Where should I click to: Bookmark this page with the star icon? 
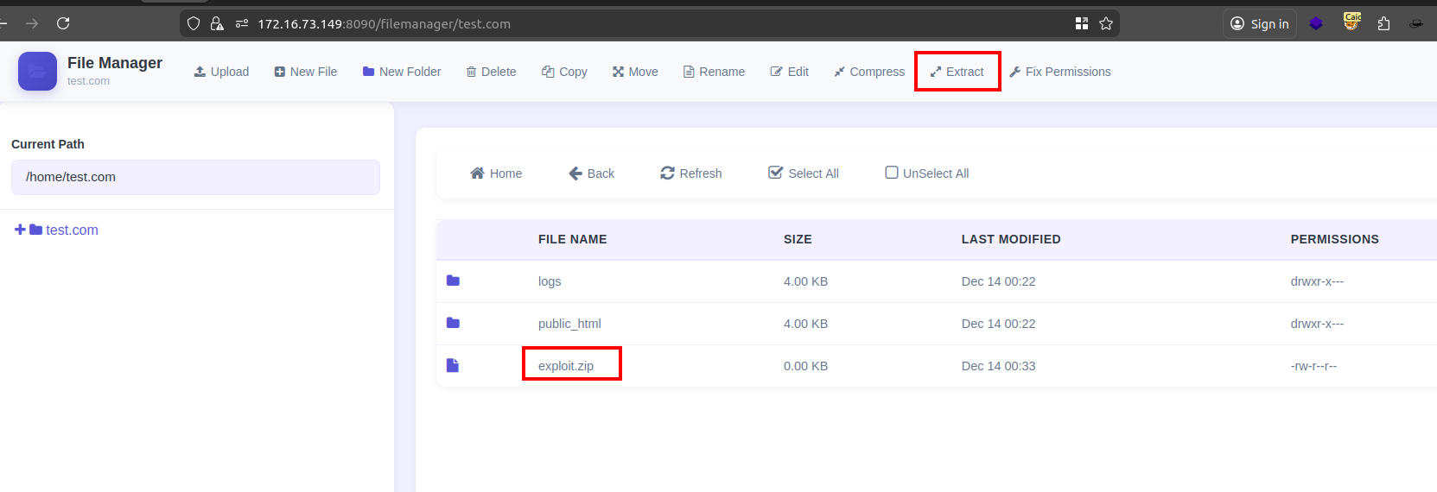coord(1105,23)
